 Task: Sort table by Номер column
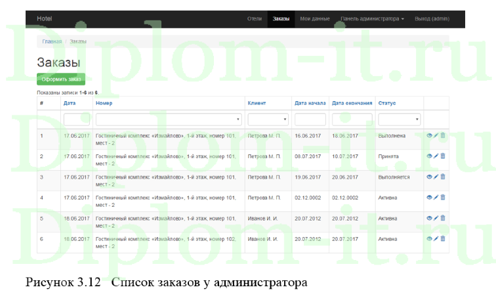click(104, 103)
